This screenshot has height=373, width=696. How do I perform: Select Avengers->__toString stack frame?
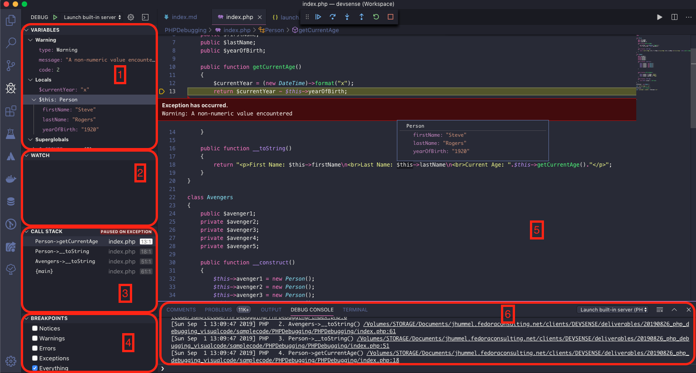tap(90, 261)
